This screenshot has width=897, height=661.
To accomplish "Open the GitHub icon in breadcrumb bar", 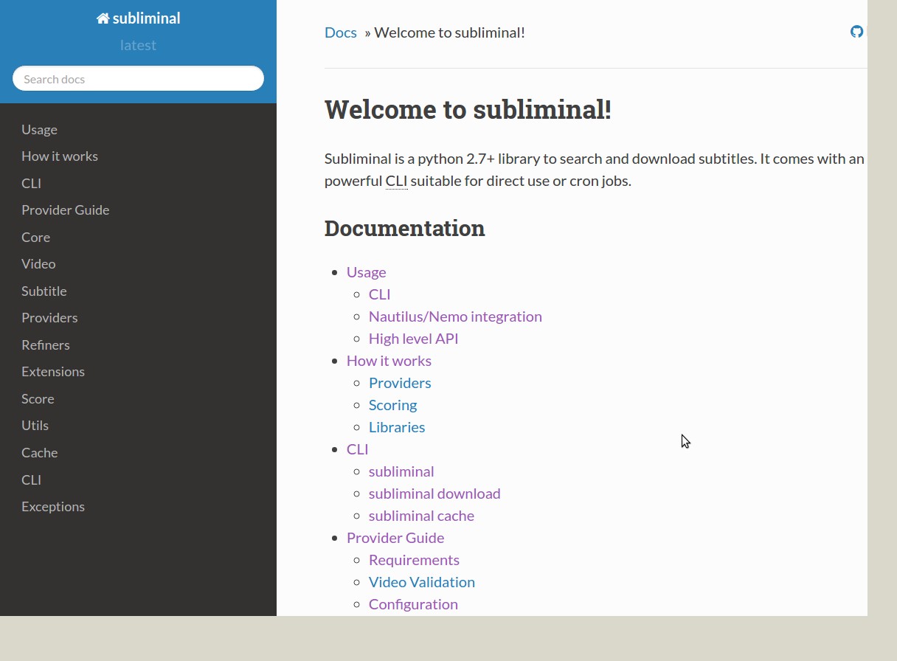I will [x=856, y=32].
